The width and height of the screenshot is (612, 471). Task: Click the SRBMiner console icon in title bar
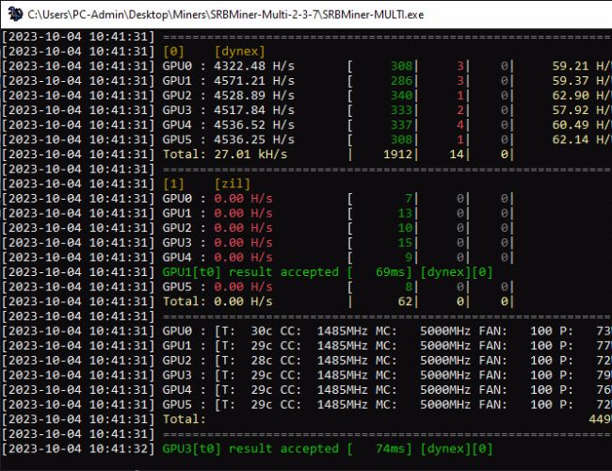click(12, 14)
